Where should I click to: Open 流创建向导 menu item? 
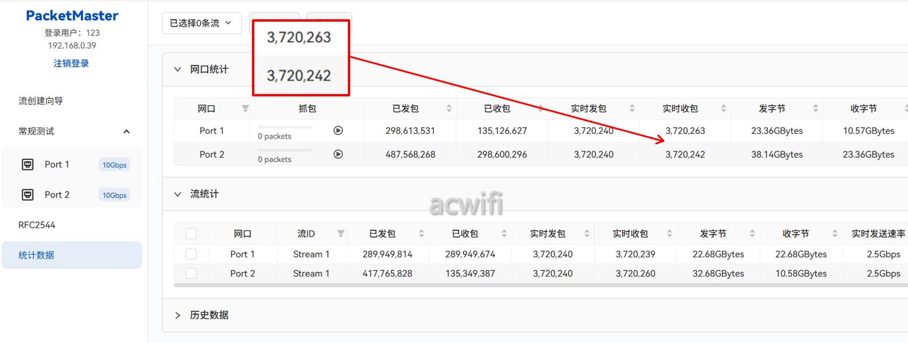(41, 101)
